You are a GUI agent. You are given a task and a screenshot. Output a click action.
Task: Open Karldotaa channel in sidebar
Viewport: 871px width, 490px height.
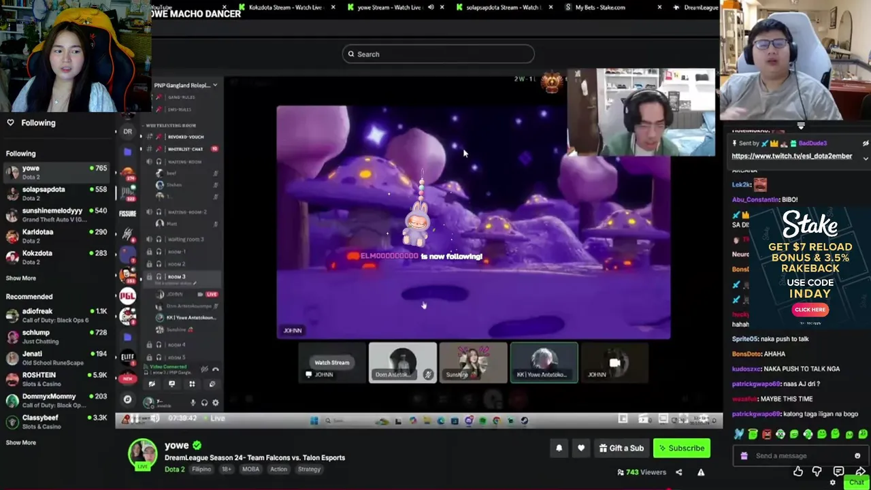pos(57,235)
